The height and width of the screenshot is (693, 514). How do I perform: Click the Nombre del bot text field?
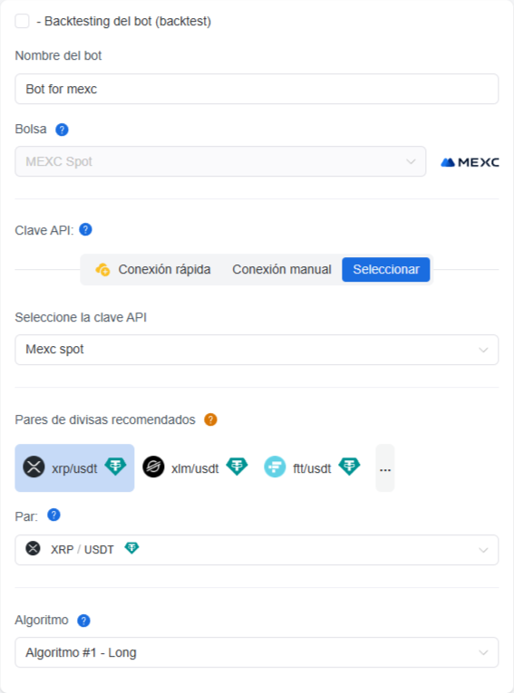(x=257, y=89)
